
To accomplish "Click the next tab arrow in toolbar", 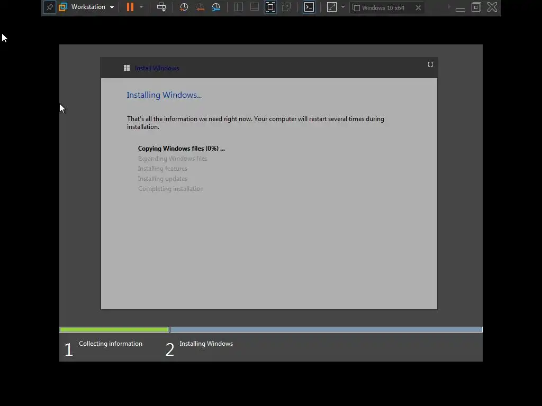I will (449, 7).
